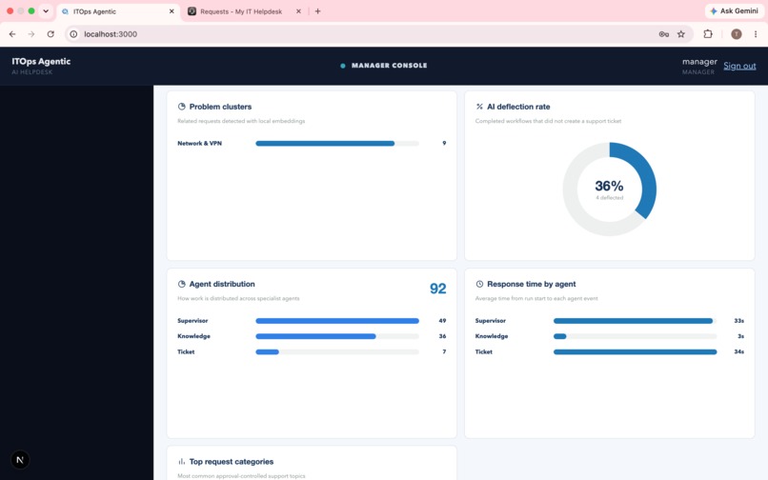This screenshot has height=480, width=768.
Task: Bookmark this page with the star icon
Action: tap(681, 34)
